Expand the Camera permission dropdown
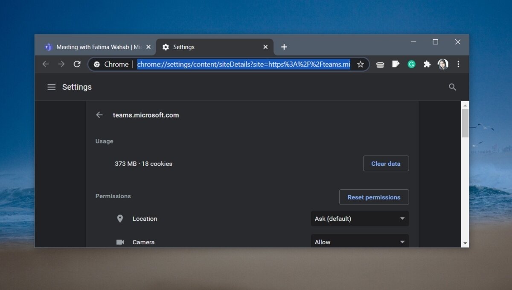The image size is (512, 290). click(360, 242)
